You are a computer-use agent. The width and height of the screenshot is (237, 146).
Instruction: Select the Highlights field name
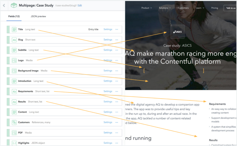(x=24, y=143)
